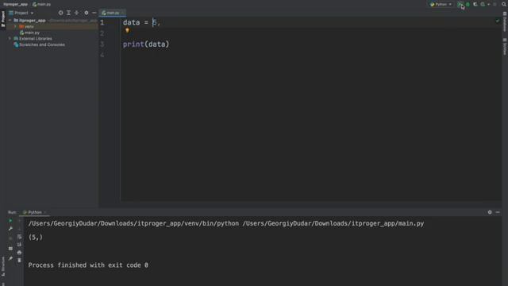This screenshot has width=508, height=286.
Task: Click 'Process finished with exit code 0' text
Action: coord(88,265)
